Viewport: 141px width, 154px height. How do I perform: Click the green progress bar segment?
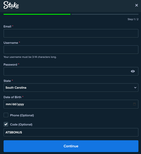click(37, 14)
